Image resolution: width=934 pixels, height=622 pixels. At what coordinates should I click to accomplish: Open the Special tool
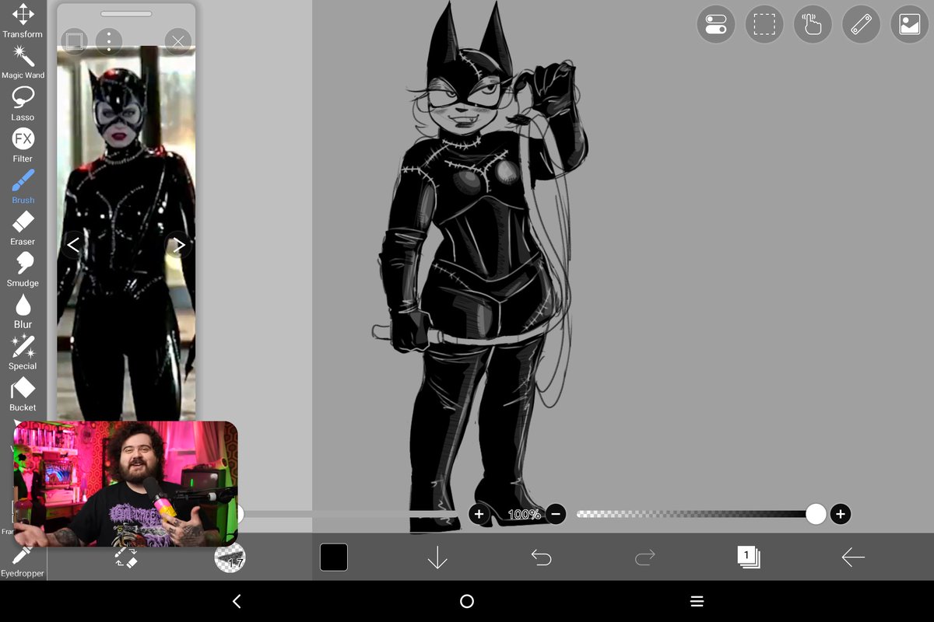[23, 352]
